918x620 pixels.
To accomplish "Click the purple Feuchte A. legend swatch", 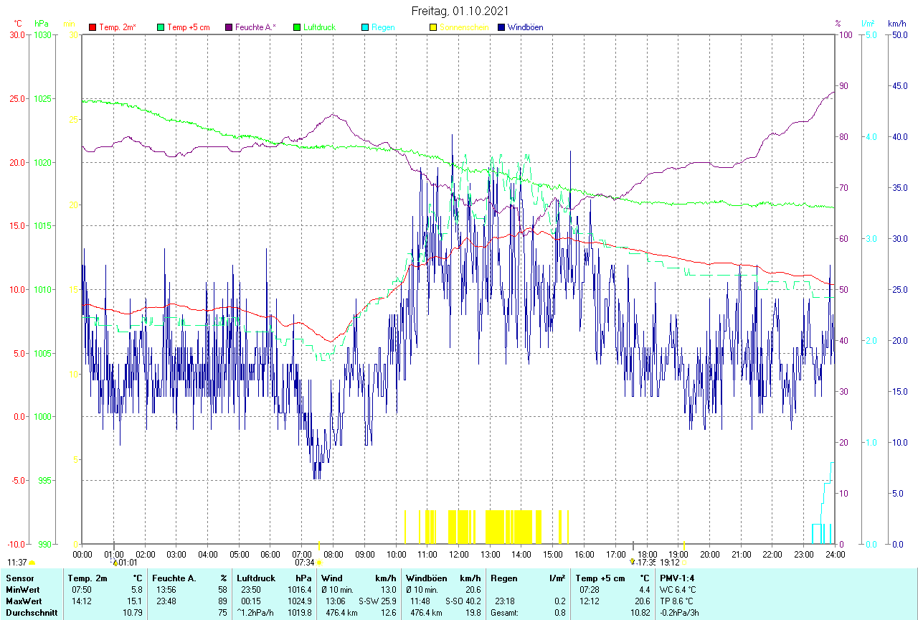I will (x=229, y=27).
